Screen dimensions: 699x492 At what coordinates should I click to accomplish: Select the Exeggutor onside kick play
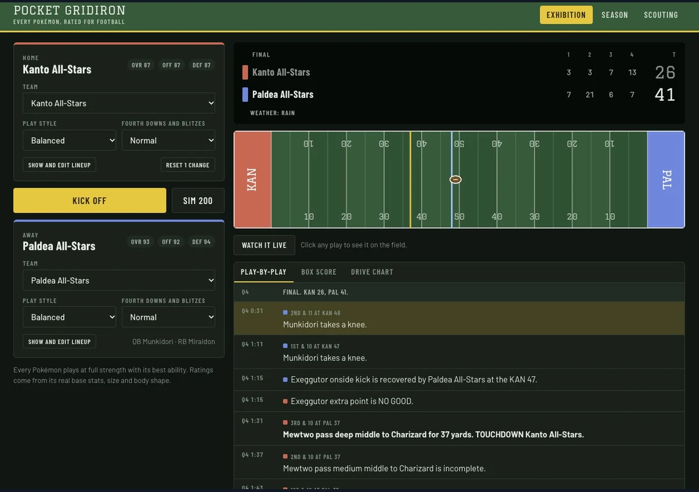459,380
